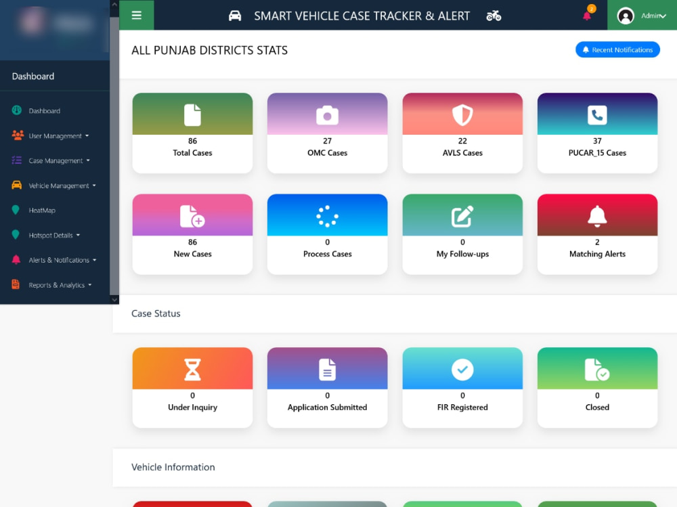This screenshot has width=677, height=507.
Task: Click the FIR Registered label
Action: point(462,407)
